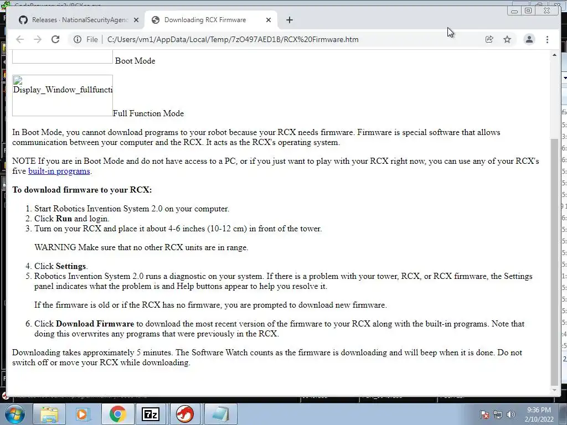Close the Releases NationalSecurityAgency tab
The width and height of the screenshot is (567, 425).
(136, 20)
